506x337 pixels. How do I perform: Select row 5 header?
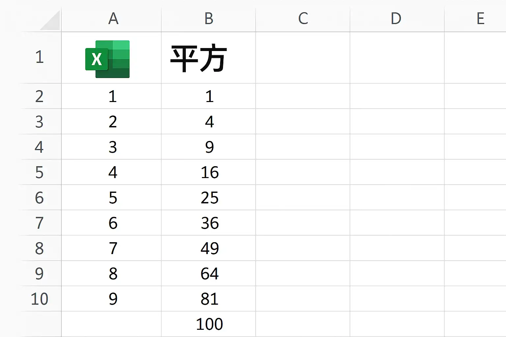coord(40,172)
